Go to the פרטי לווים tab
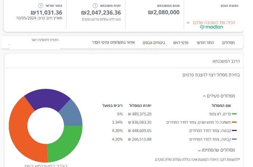 click(x=181, y=42)
